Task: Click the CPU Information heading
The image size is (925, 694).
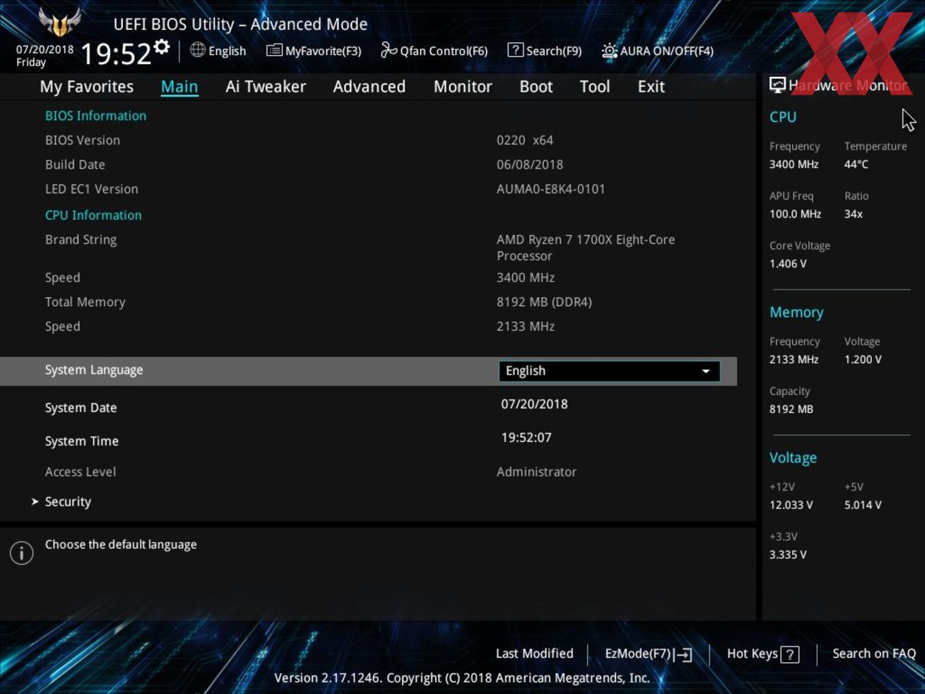Action: click(x=93, y=215)
